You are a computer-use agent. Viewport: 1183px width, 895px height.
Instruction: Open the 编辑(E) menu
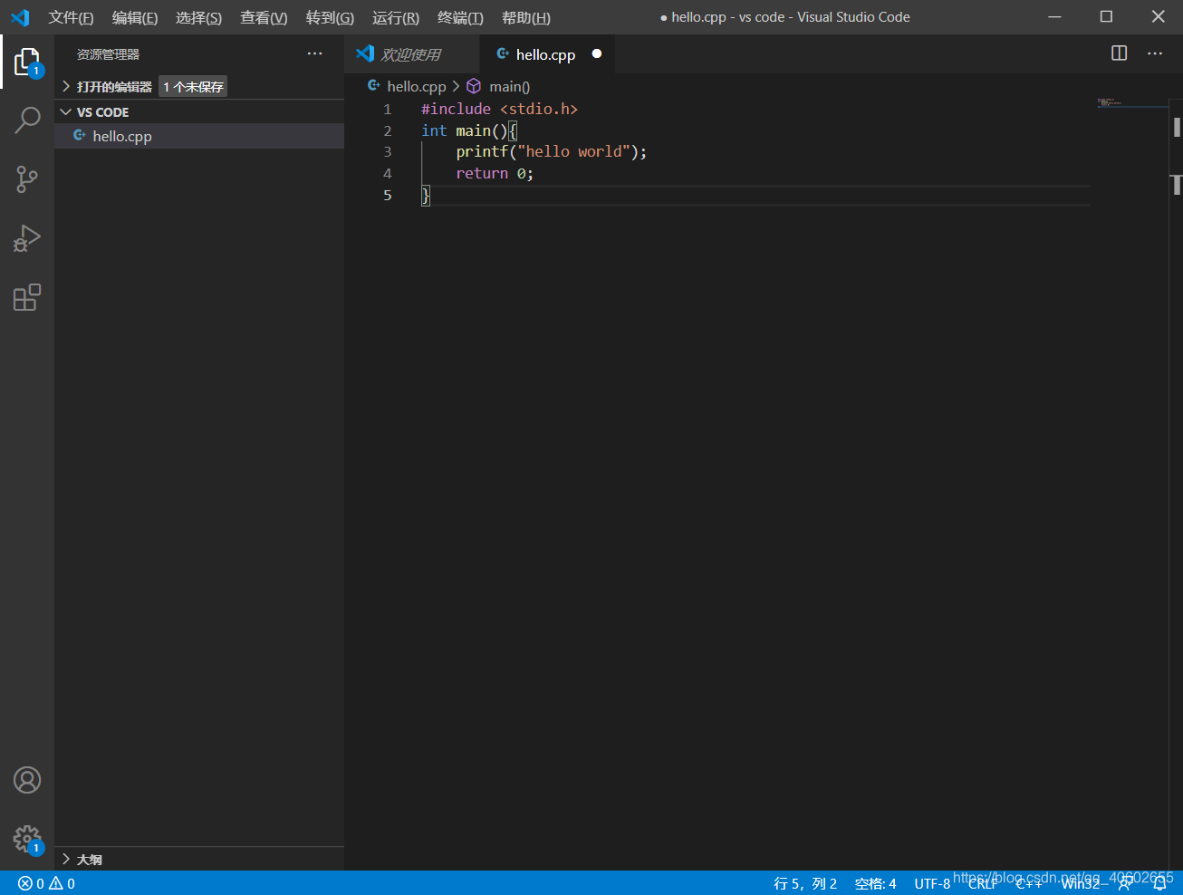point(135,18)
